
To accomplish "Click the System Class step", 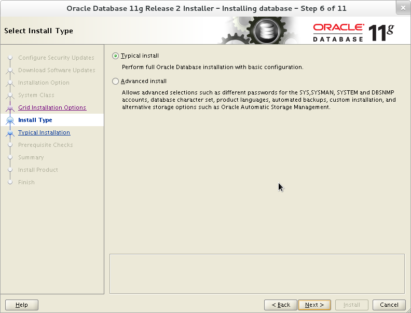I will click(36, 95).
